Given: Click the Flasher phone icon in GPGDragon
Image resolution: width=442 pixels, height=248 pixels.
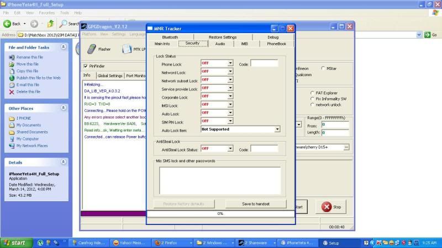Looking at the screenshot, I should click(x=91, y=49).
